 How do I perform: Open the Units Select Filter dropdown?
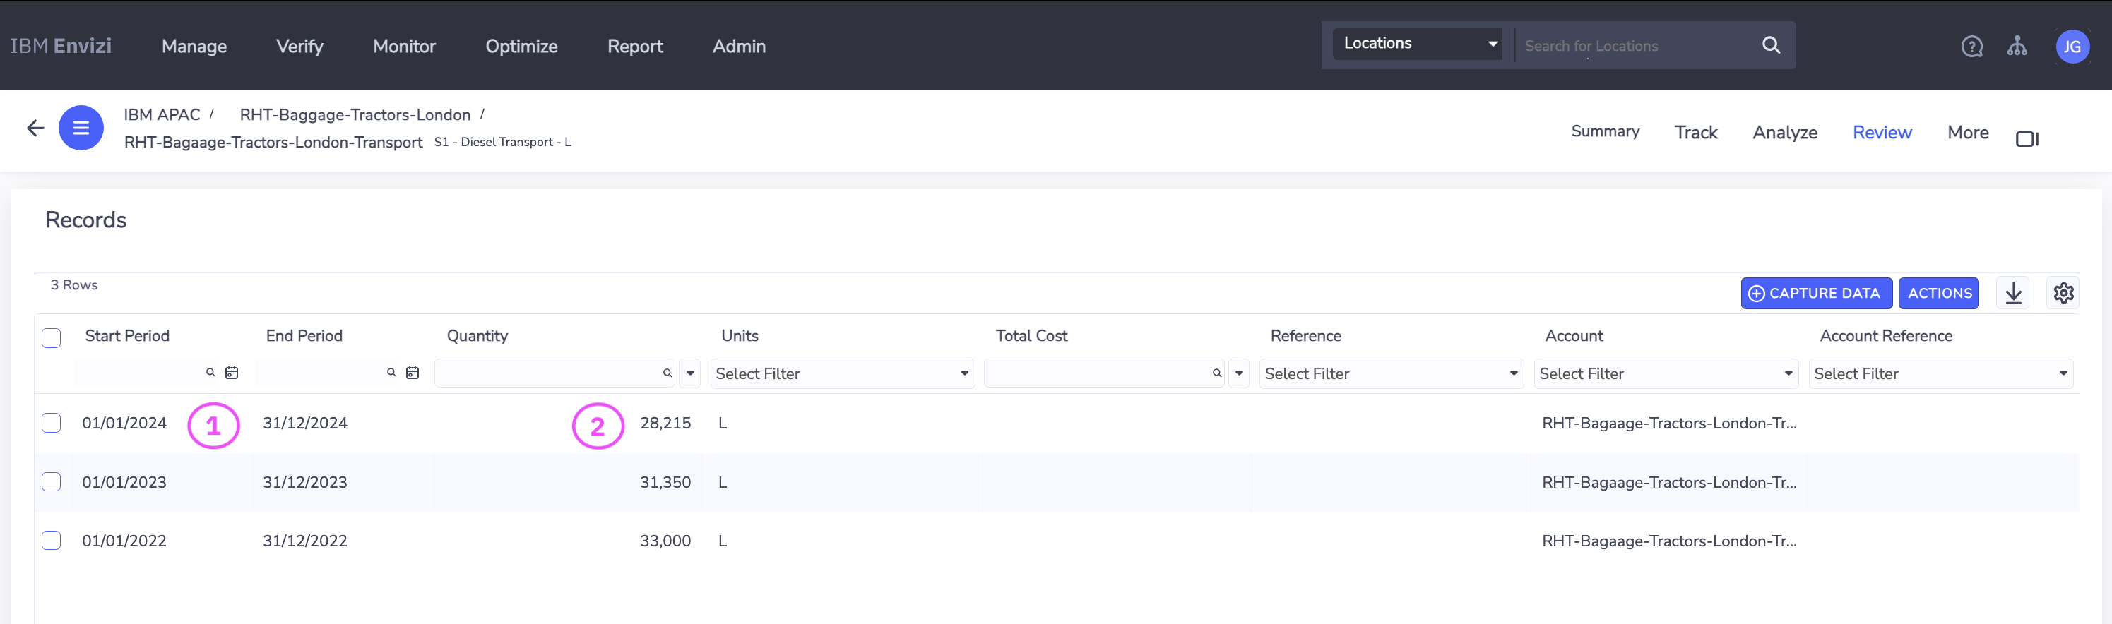click(x=842, y=374)
